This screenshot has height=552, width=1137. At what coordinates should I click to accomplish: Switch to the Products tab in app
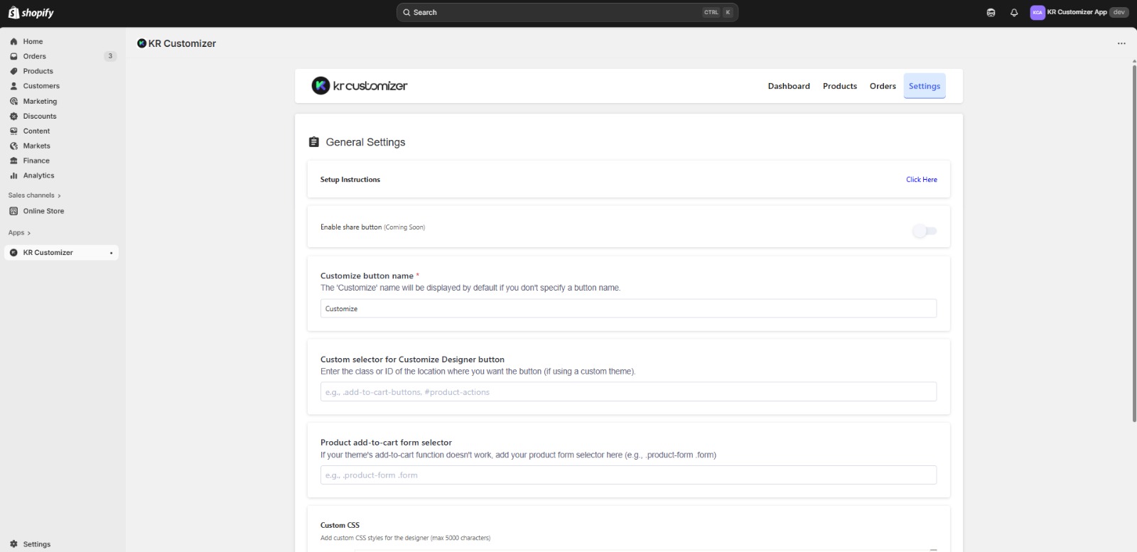[840, 86]
